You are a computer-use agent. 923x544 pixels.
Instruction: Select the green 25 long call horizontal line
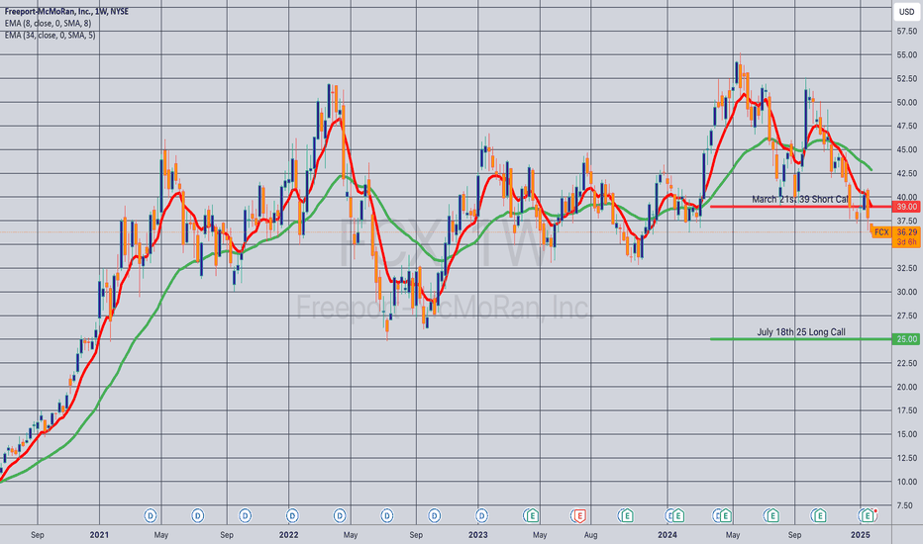point(800,338)
